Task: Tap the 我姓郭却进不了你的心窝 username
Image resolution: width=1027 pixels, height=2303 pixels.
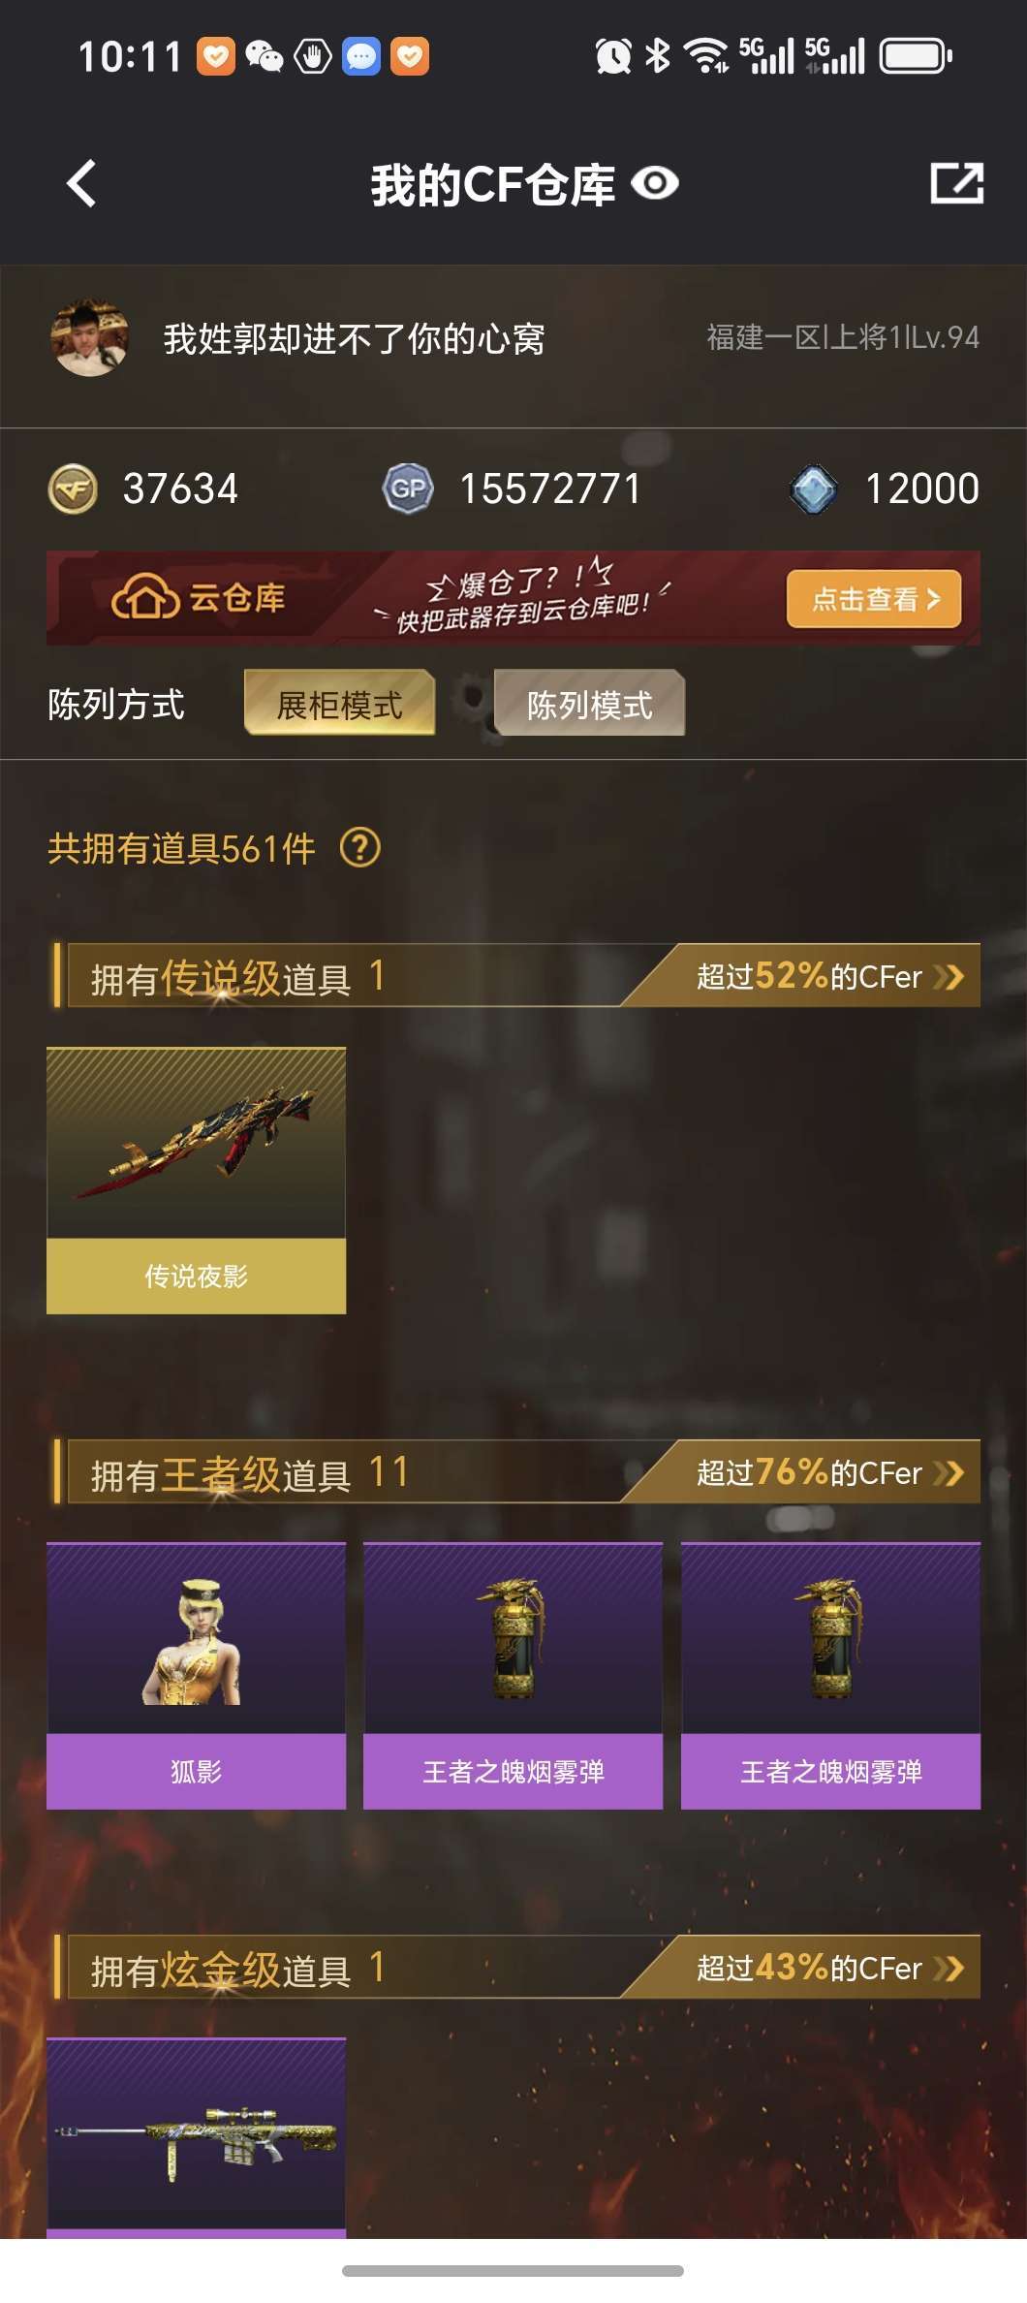Action: click(355, 339)
